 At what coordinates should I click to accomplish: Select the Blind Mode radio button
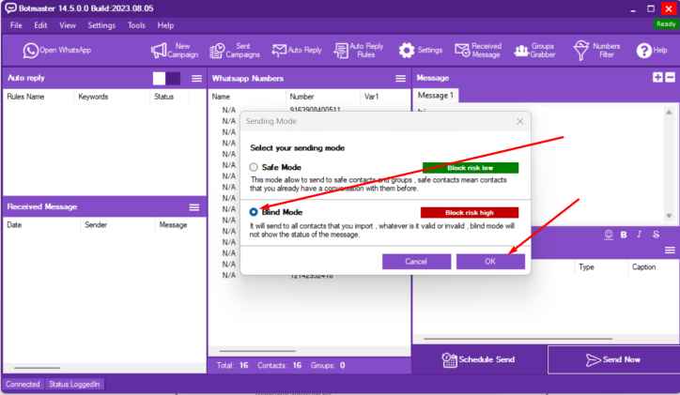pyautogui.click(x=254, y=212)
